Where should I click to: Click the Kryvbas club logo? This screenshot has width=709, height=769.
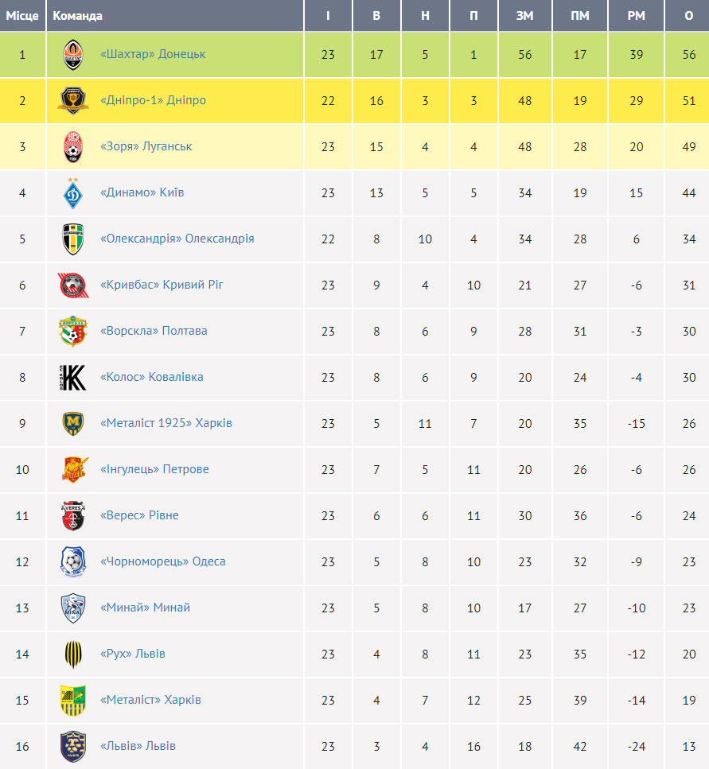tap(73, 285)
